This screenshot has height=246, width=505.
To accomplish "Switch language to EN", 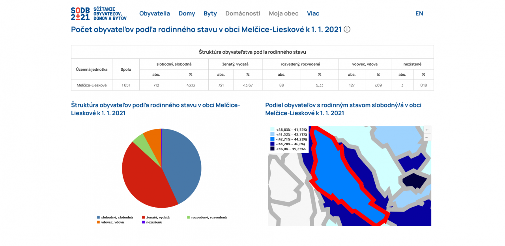I will coord(419,13).
